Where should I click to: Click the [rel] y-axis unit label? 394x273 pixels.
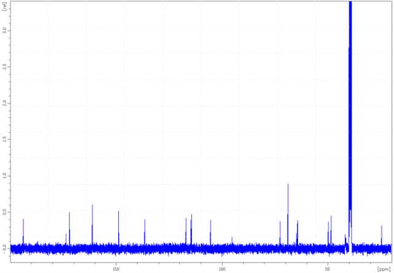[x=5, y=6]
